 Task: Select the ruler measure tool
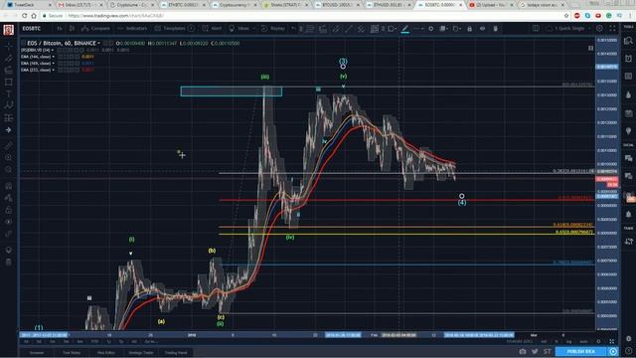(9, 145)
